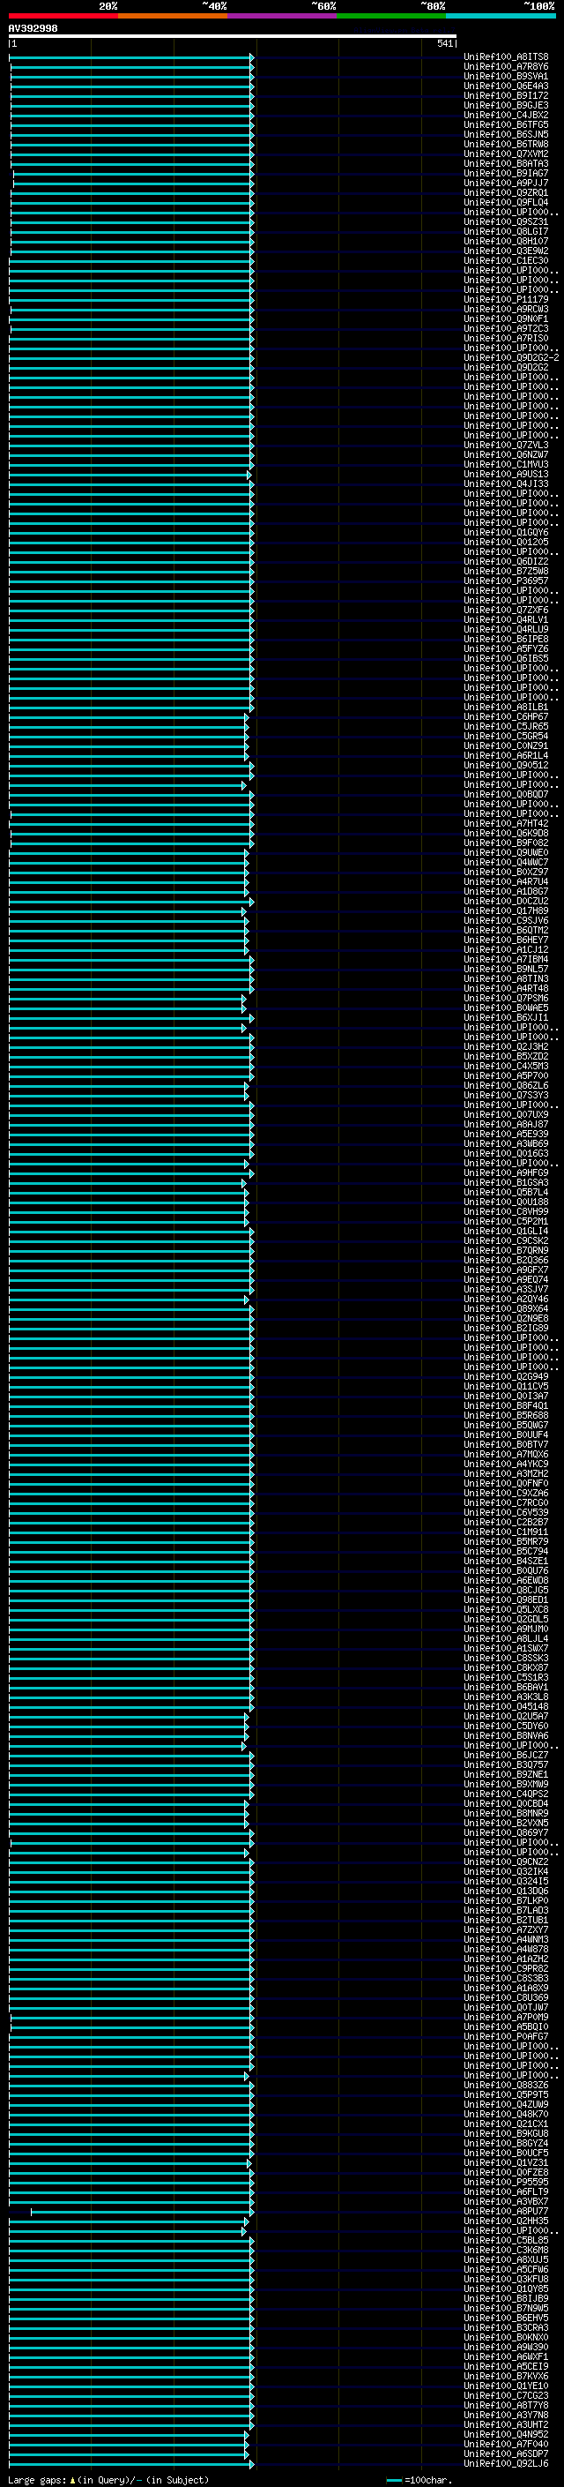
Task: Select hit label UniRef100_Q6NZW7
Action: coord(506,454)
